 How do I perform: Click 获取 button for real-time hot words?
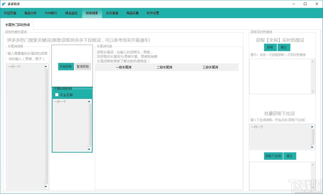270,47
